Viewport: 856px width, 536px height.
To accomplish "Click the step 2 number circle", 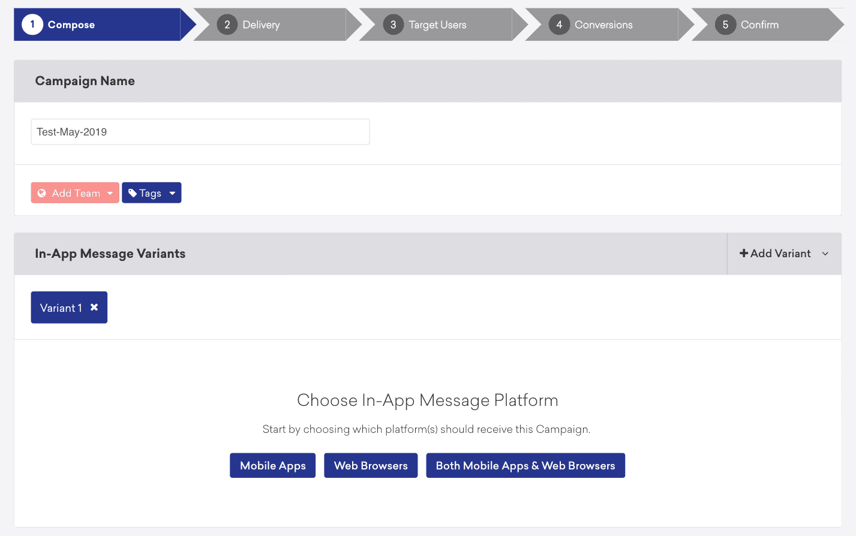I will [227, 25].
